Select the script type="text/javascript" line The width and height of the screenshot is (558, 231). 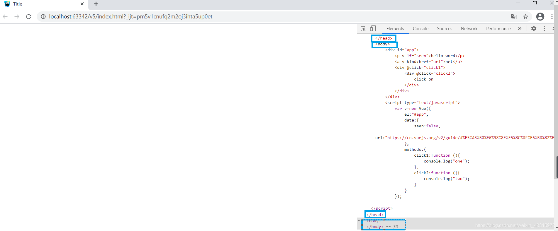pos(422,102)
